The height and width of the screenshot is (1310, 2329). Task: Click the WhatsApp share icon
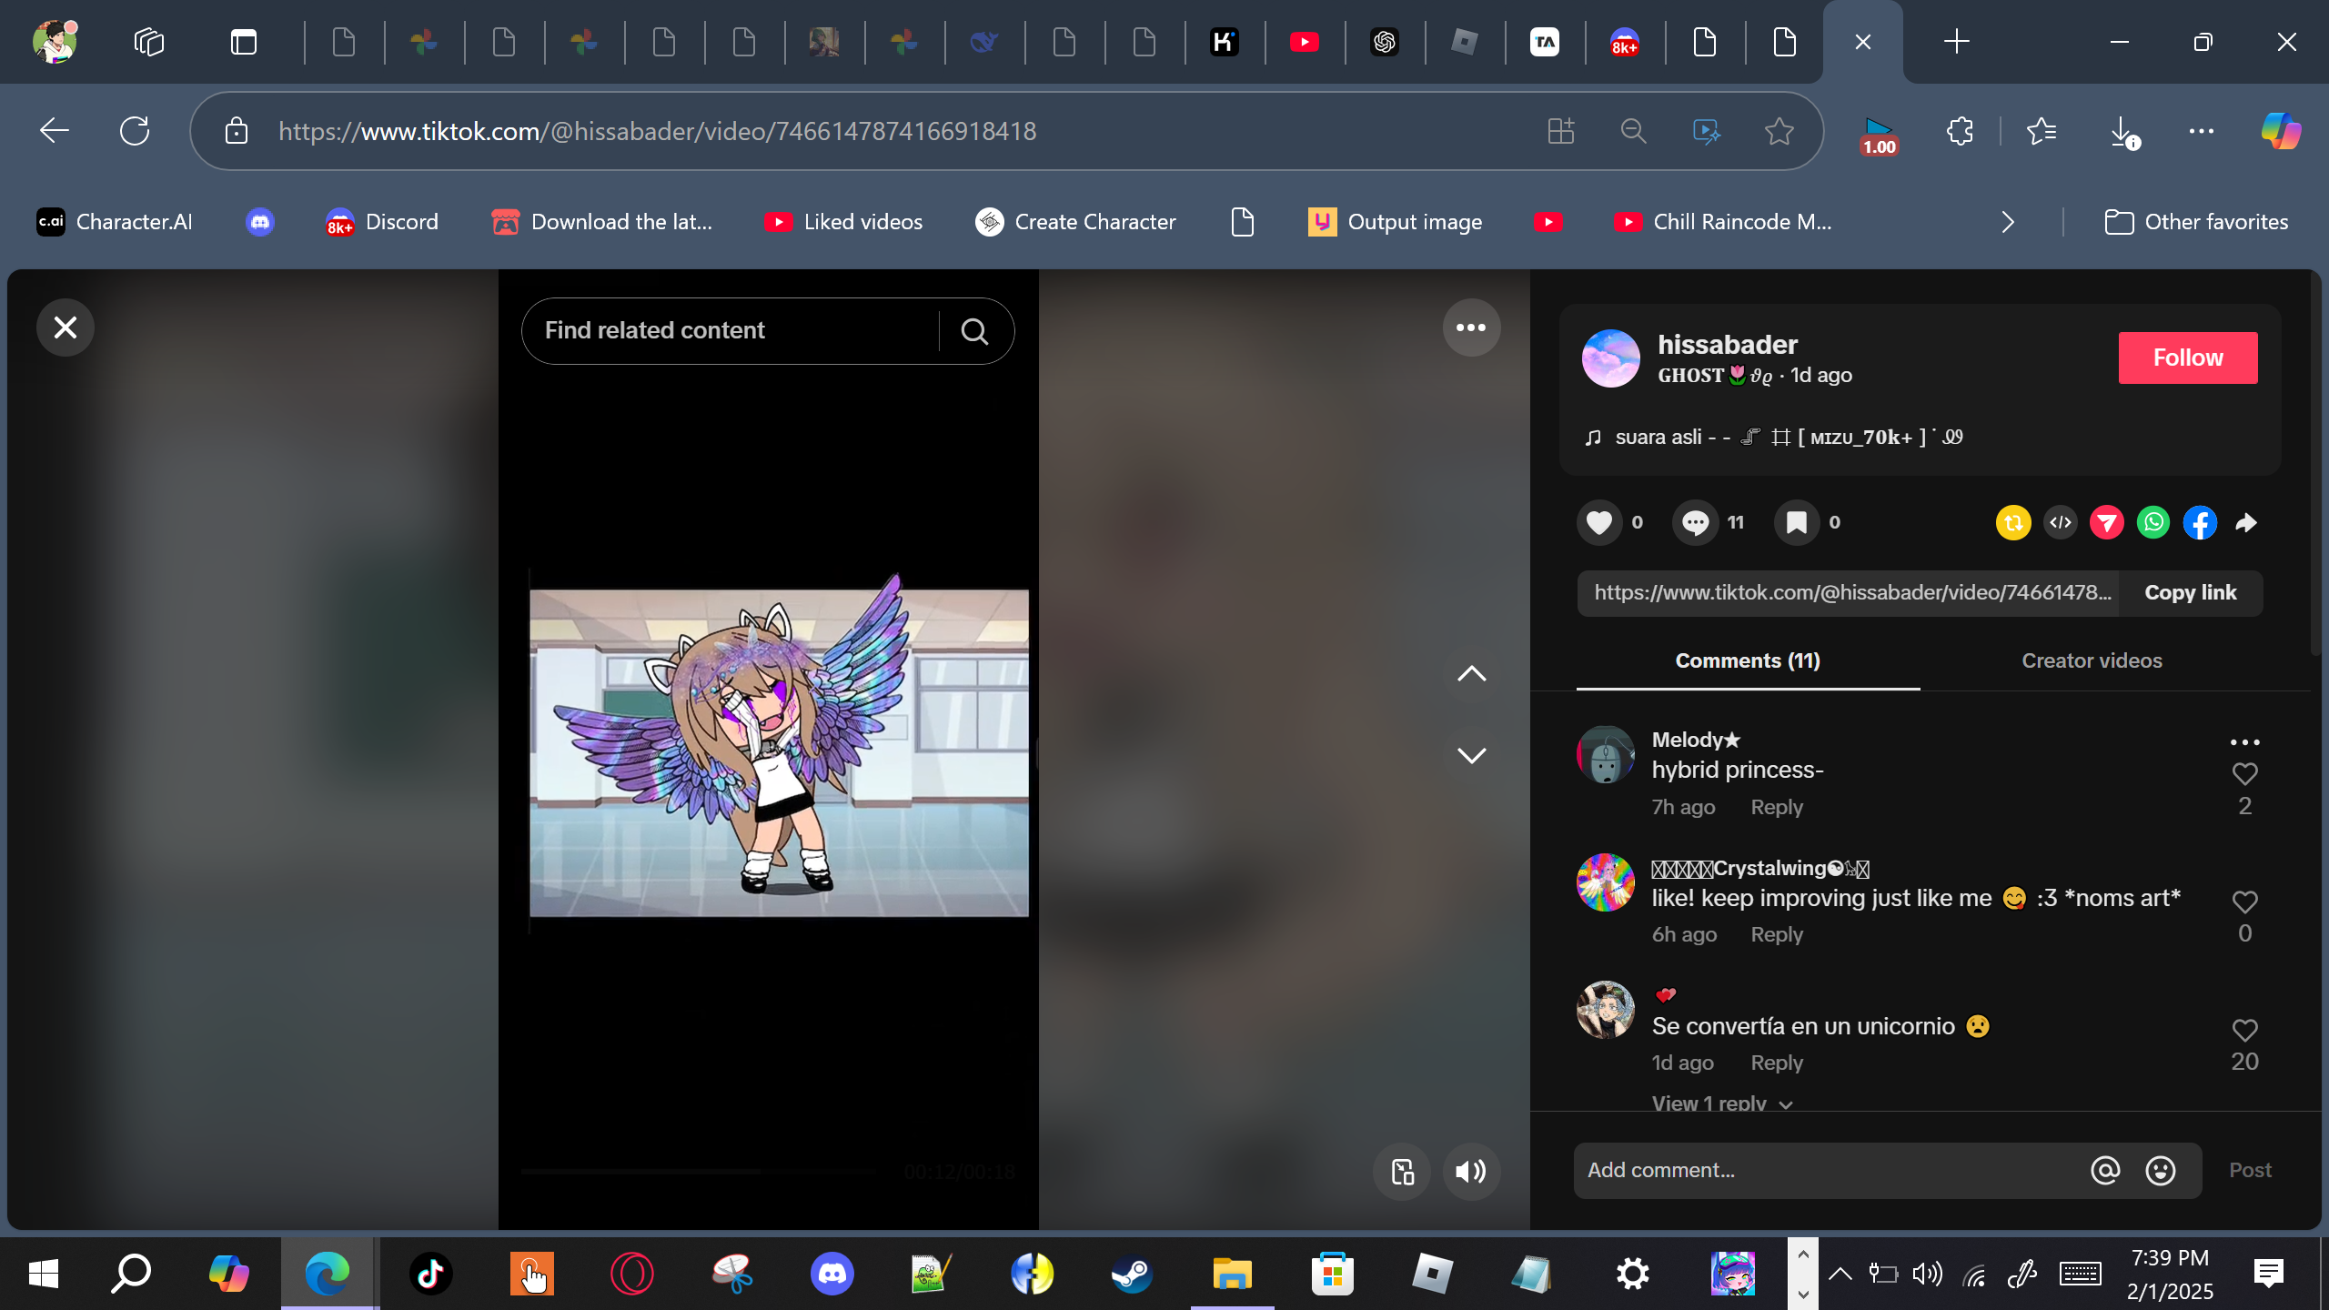tap(2153, 522)
